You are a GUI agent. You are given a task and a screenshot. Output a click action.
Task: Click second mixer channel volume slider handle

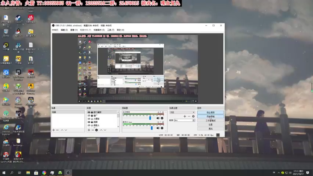152,128
